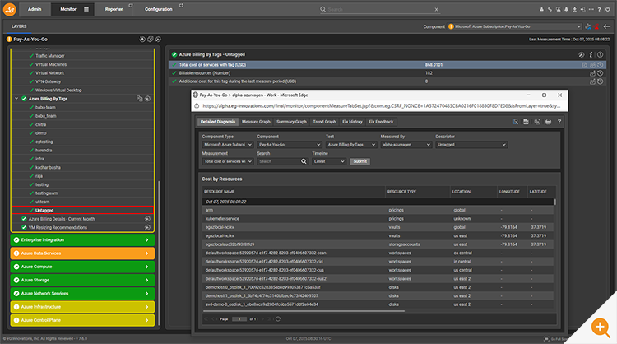Screen dimensions: 617x344
Task: Expand the Azure Data Services layer
Action: 82,253
